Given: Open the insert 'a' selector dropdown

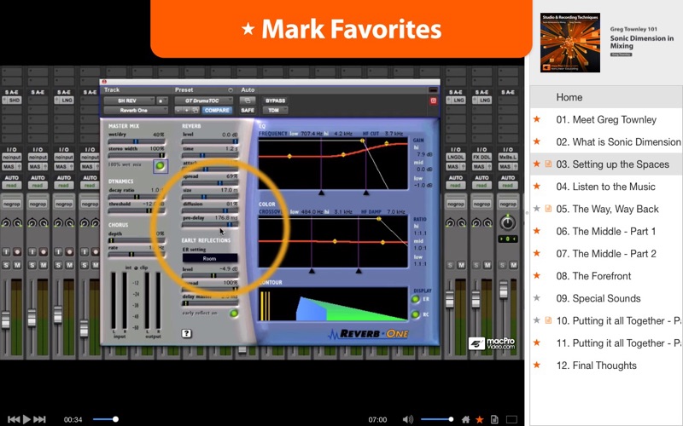Looking at the screenshot, I should coord(162,101).
